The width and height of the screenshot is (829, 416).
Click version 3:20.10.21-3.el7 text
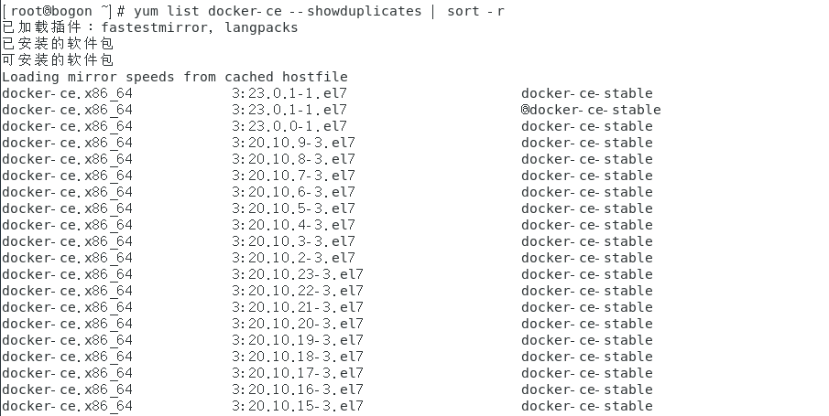click(x=298, y=307)
